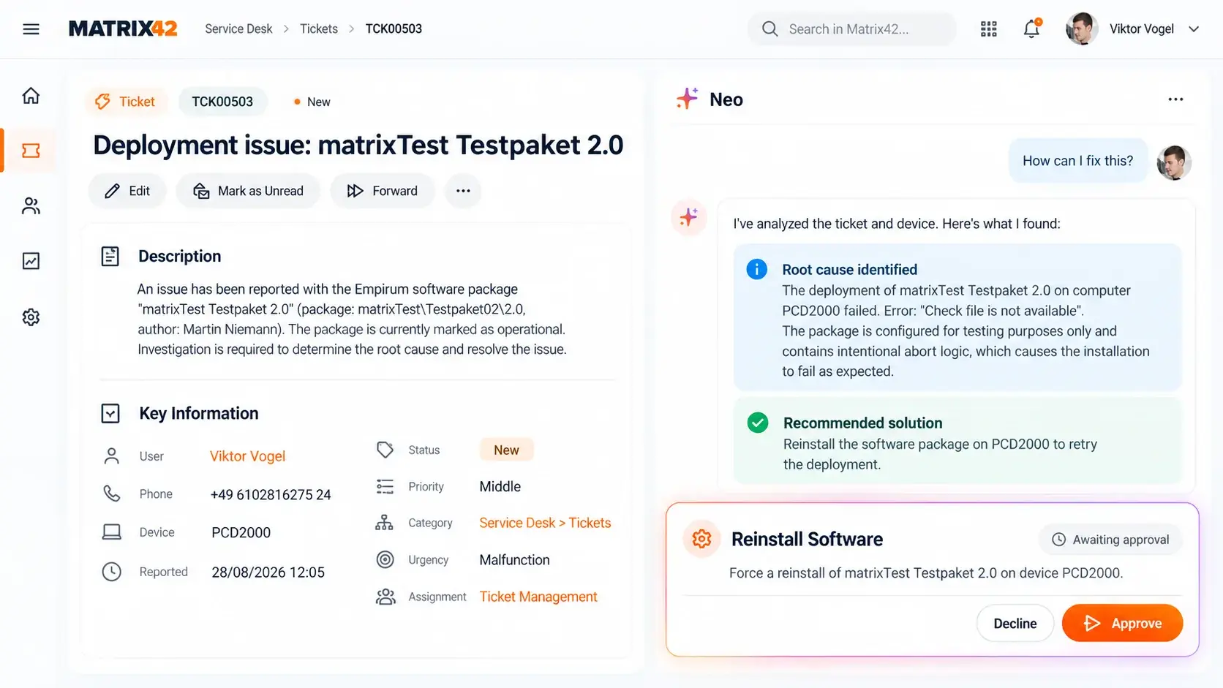Go to Home in the sidebar

(31, 96)
